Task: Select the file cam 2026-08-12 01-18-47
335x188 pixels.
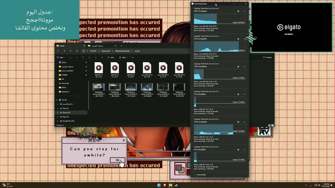Action: tap(179, 70)
